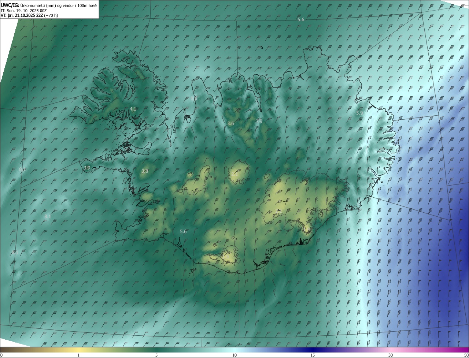Screen dimensions: 469x358
Task: Click the dark green colorbar segment above 5
Action: point(156,350)
